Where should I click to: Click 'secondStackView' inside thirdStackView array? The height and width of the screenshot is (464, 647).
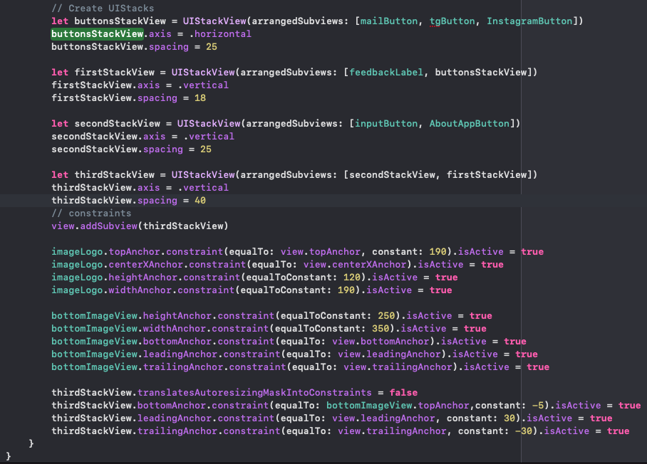click(392, 174)
